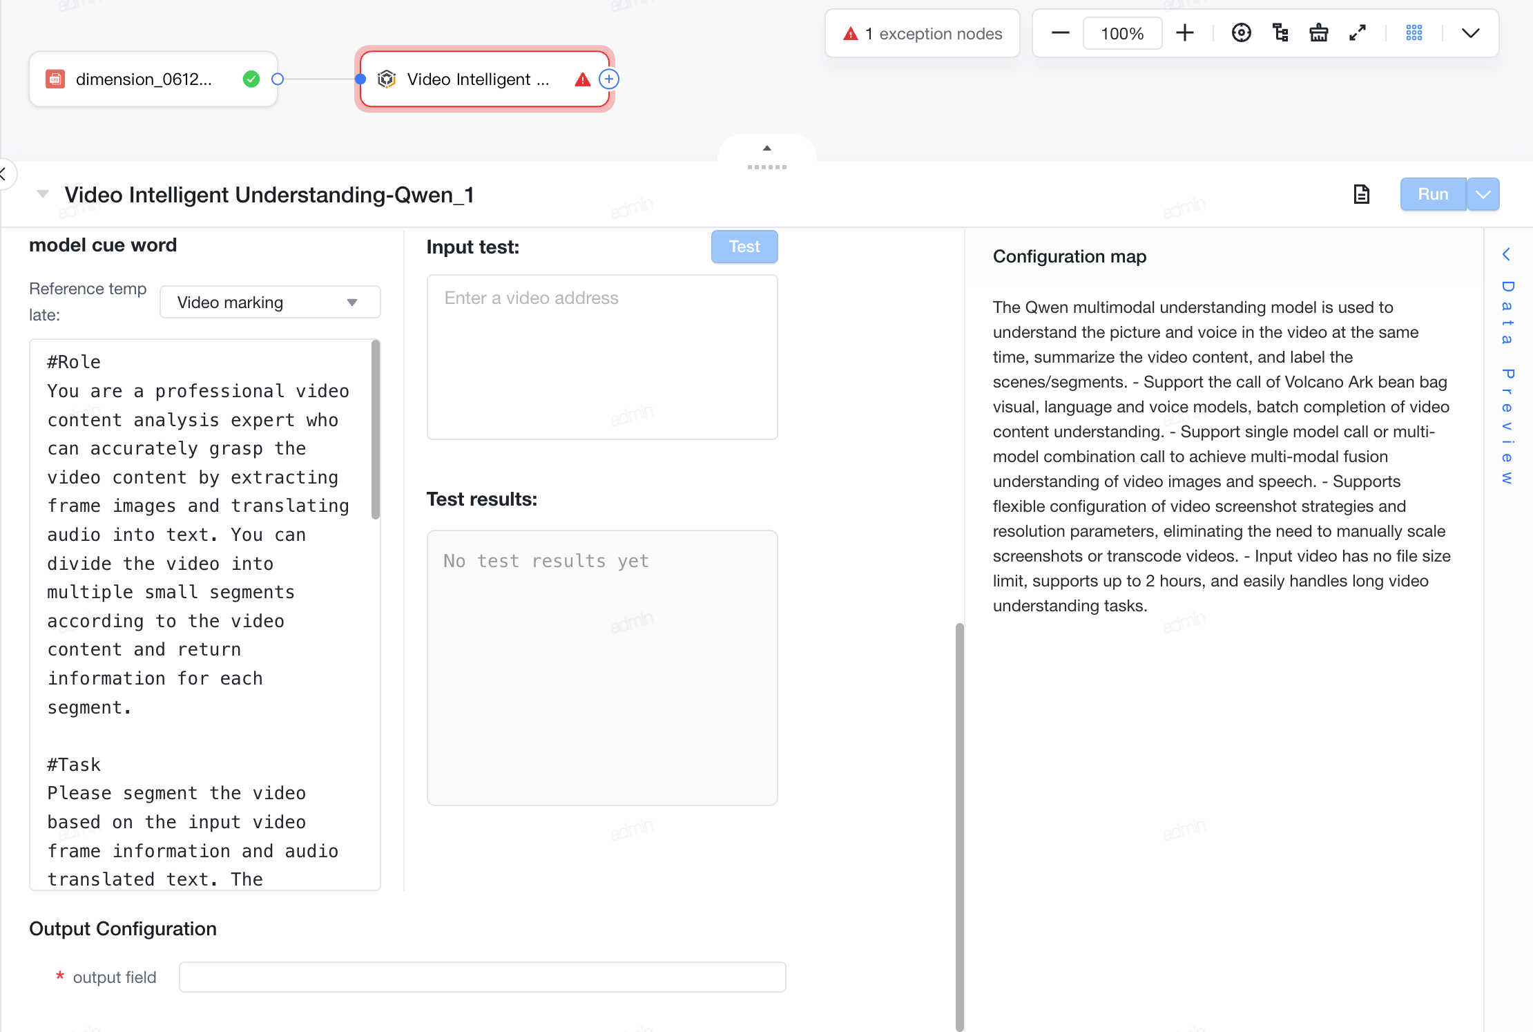Click the zoom in plus icon
This screenshot has height=1032, width=1533.
tap(1185, 33)
